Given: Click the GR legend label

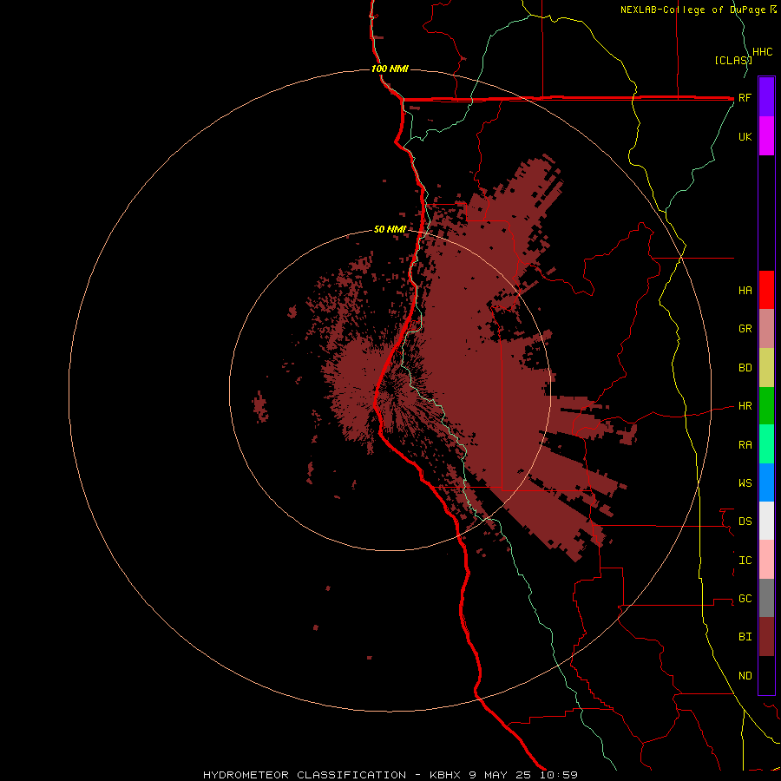Looking at the screenshot, I should tap(745, 329).
